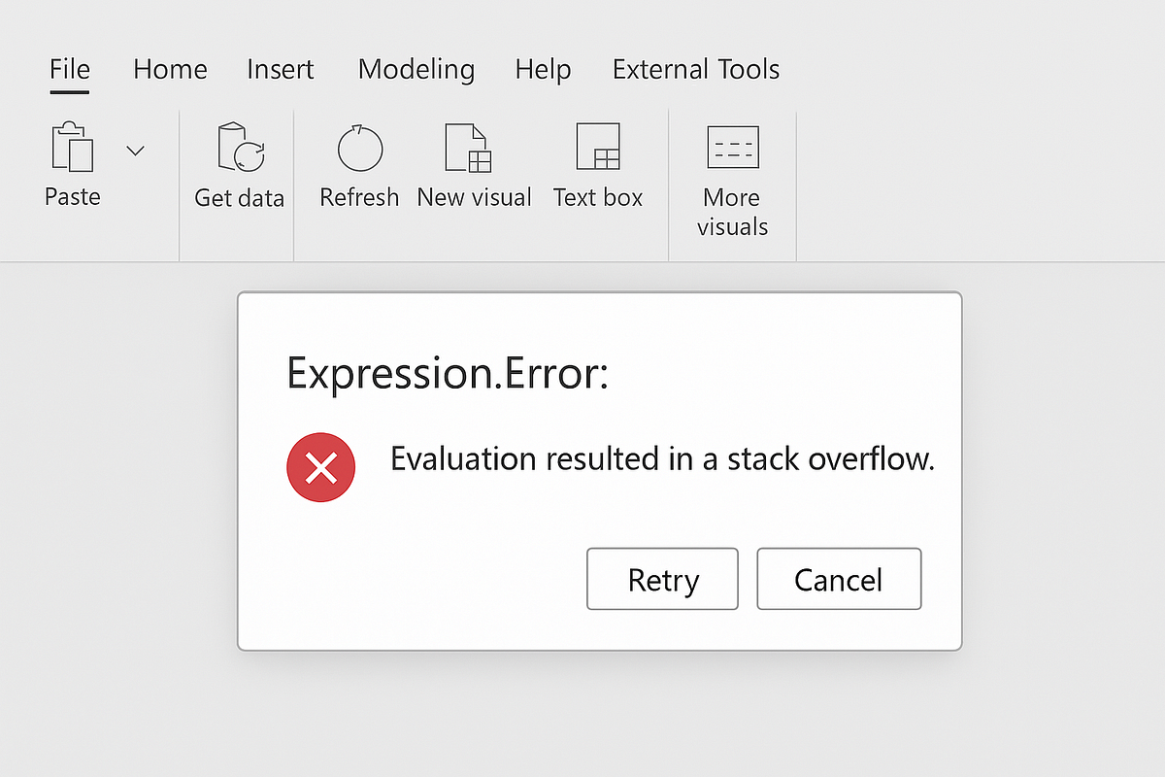Screen dimensions: 1165x777
Task: Select the Modeling tab
Action: coord(416,69)
